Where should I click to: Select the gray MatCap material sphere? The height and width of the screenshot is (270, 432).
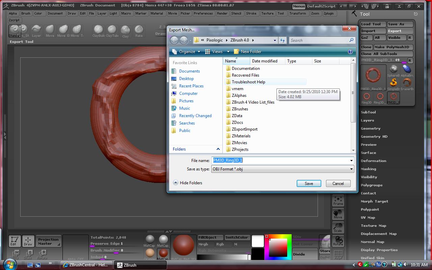tap(150, 240)
